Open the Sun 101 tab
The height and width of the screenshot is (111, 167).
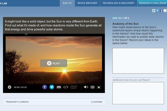pos(67,3)
